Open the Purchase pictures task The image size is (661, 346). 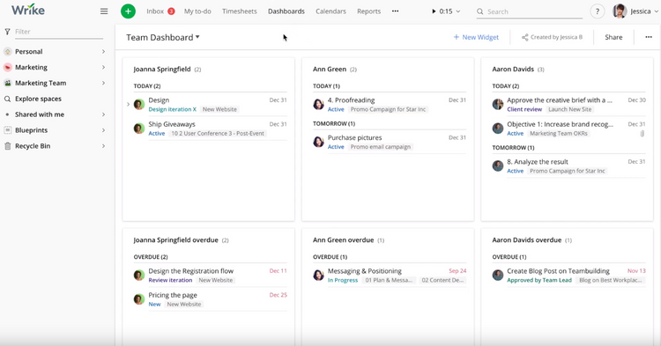(354, 137)
